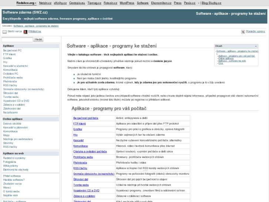The width and height of the screenshot is (269, 202).
Task: Select Kancelář a účetnictví in sidebar
Action: (x=16, y=66)
